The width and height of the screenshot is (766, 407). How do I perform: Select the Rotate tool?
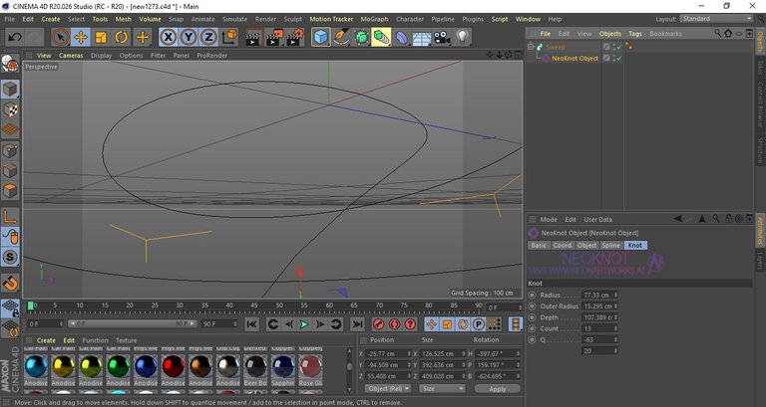click(121, 37)
